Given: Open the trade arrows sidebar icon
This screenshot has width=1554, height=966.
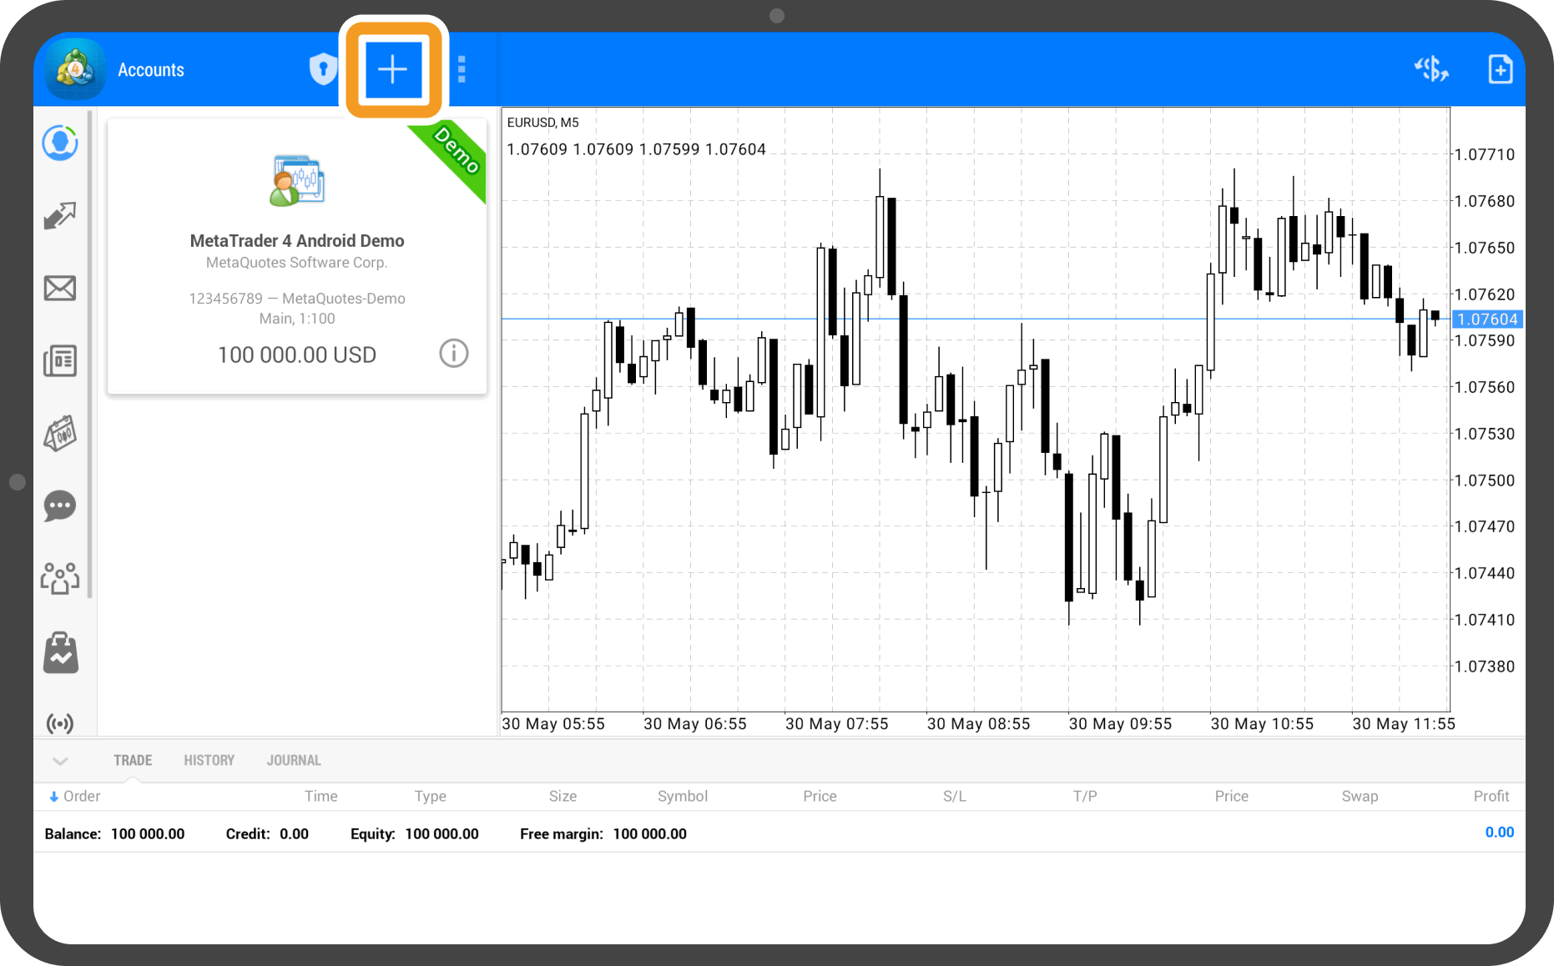Looking at the screenshot, I should pyautogui.click(x=60, y=216).
